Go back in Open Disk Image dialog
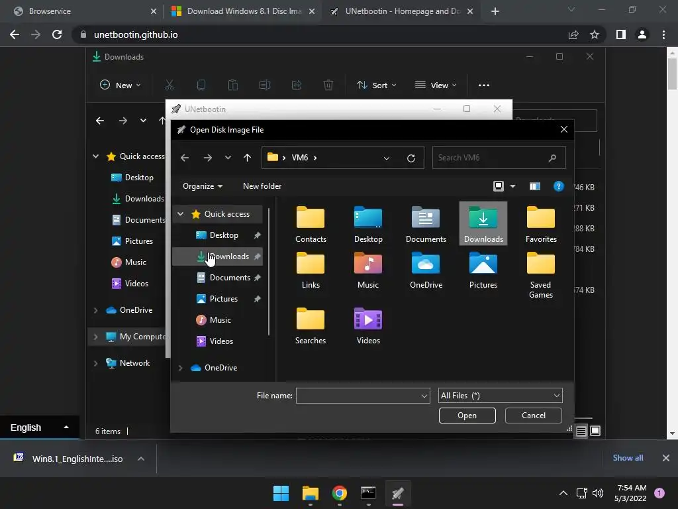The height and width of the screenshot is (509, 678). 185,158
